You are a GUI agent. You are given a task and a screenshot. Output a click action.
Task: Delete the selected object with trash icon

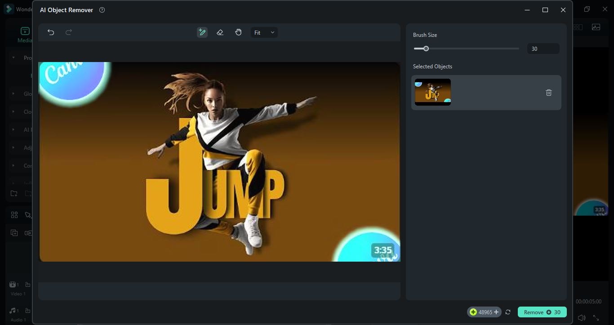click(x=549, y=93)
